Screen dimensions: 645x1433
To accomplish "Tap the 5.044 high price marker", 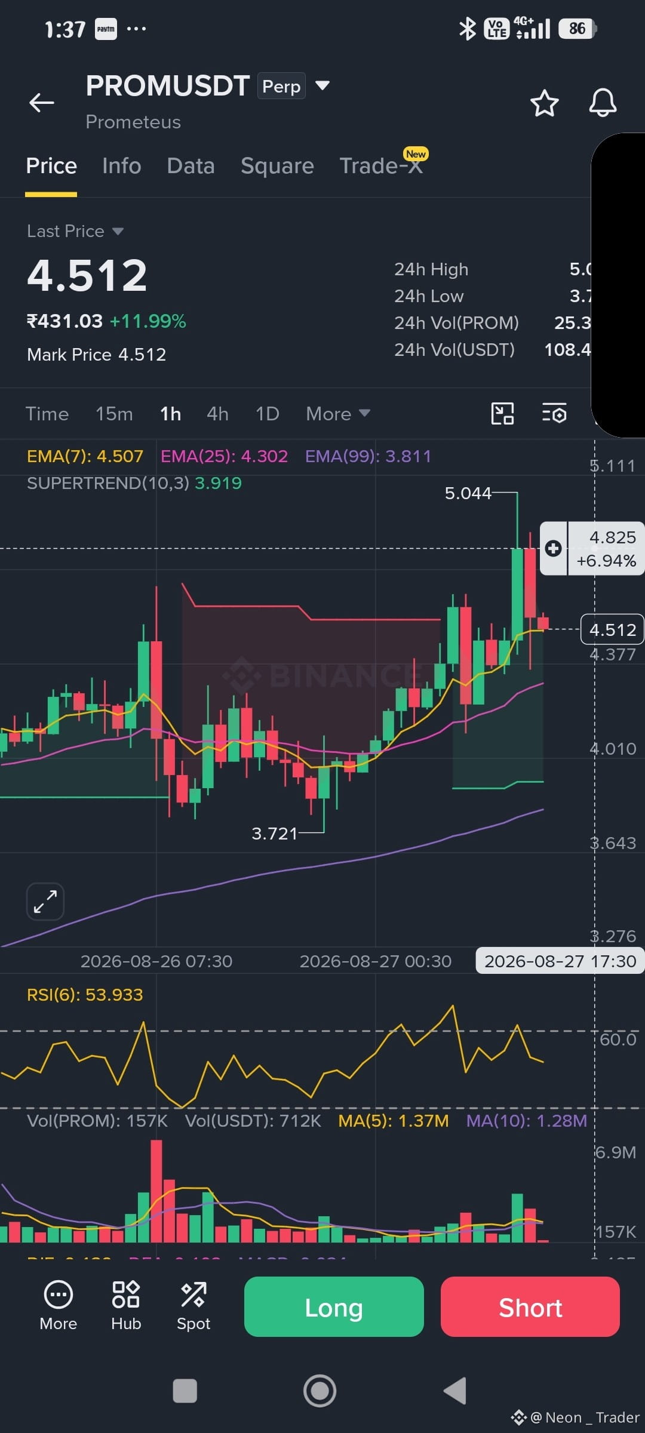I will (x=468, y=493).
